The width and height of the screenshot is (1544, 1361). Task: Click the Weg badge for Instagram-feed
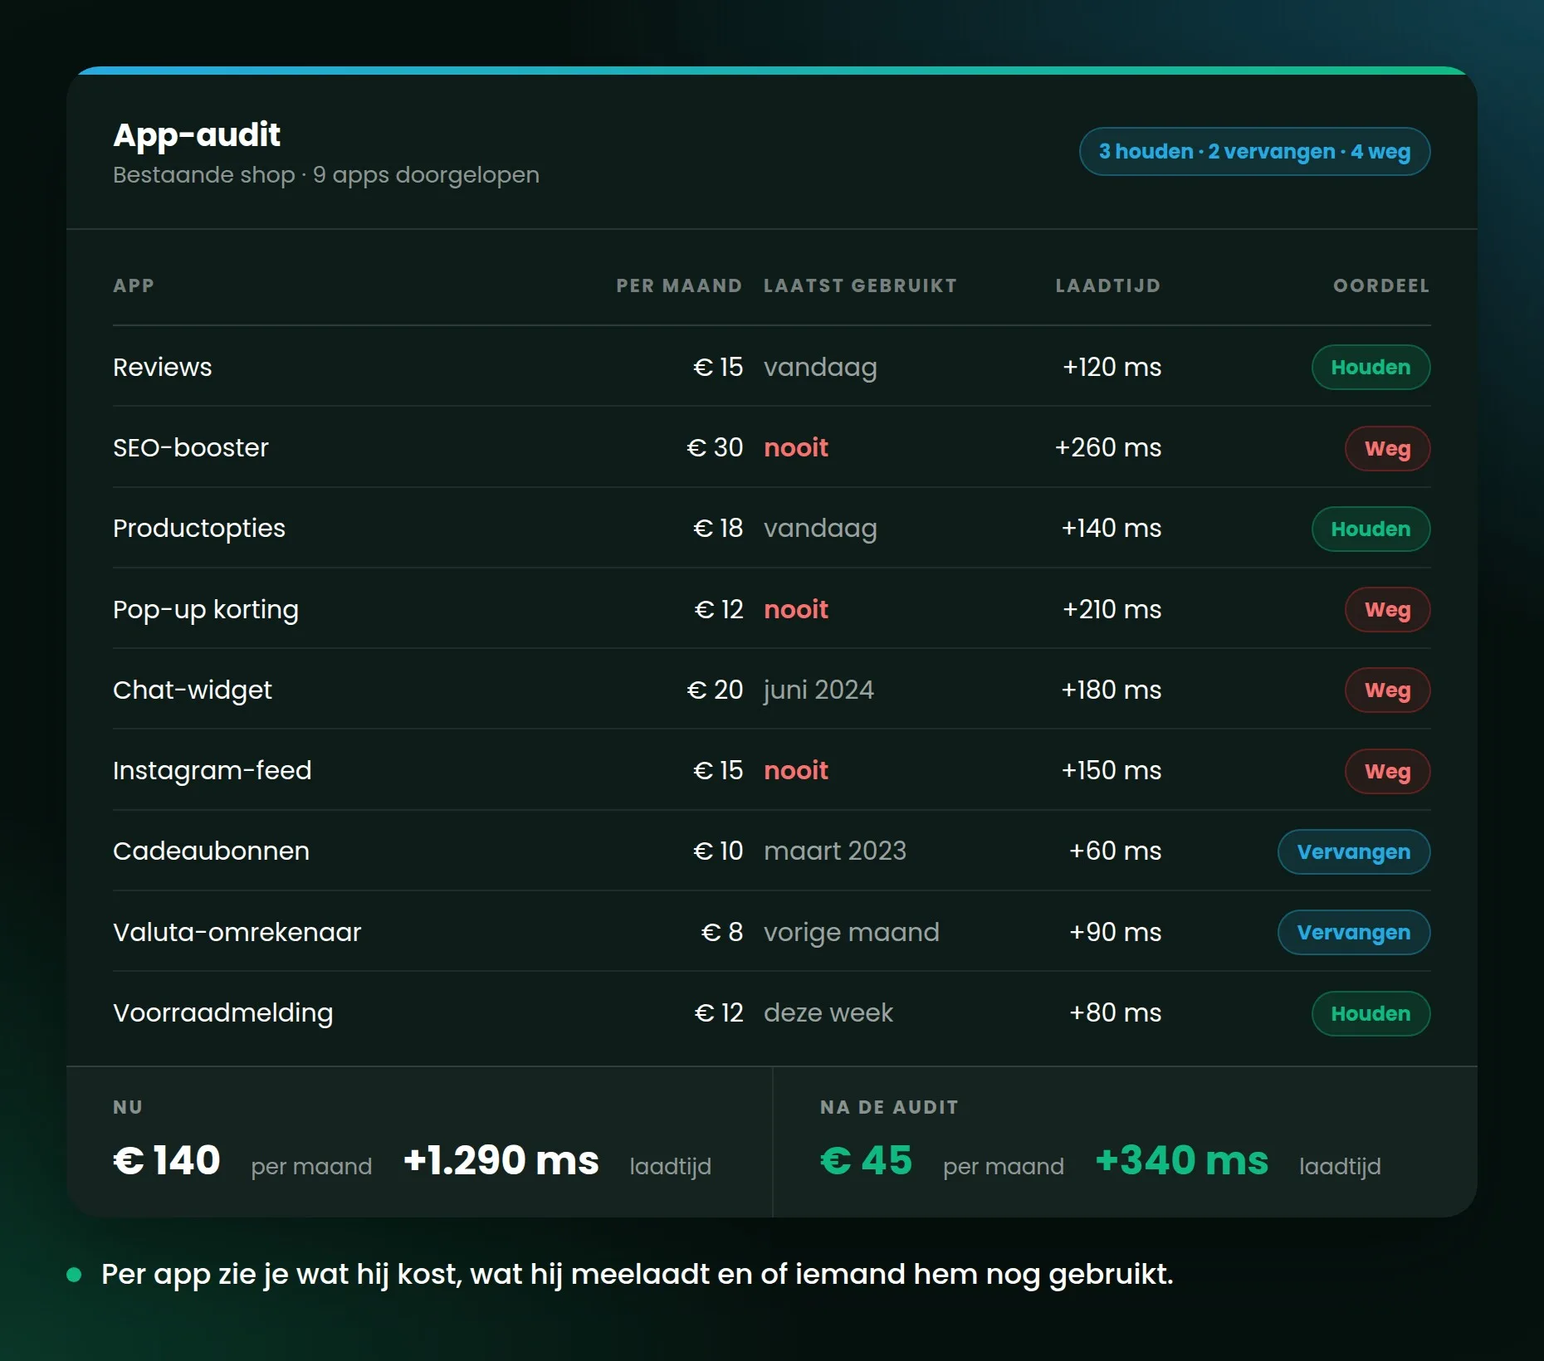click(x=1387, y=771)
